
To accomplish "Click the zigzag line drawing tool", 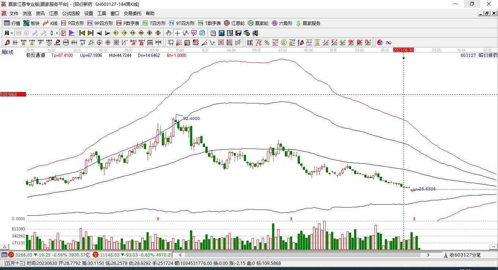I will tap(212, 43).
